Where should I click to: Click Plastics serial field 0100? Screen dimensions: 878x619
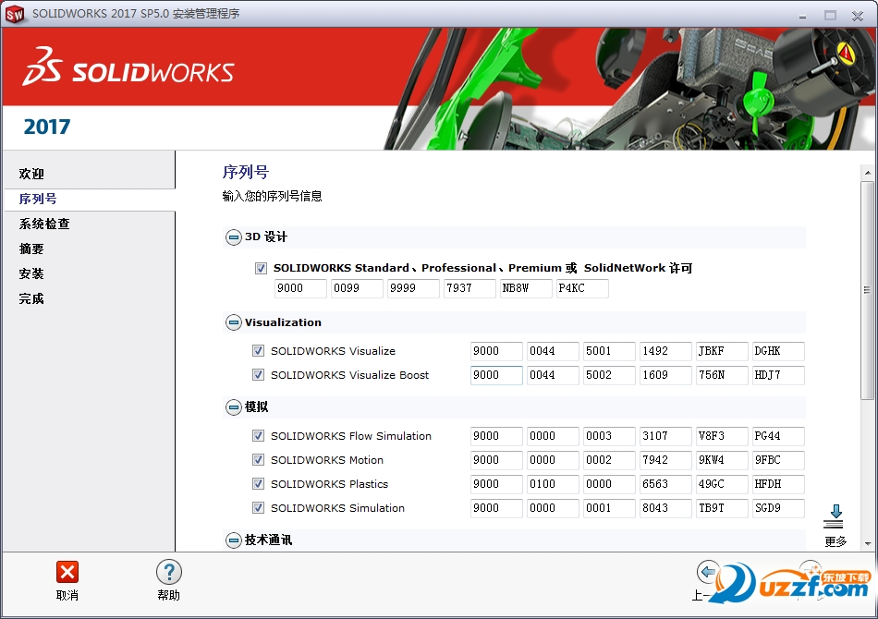tap(553, 484)
